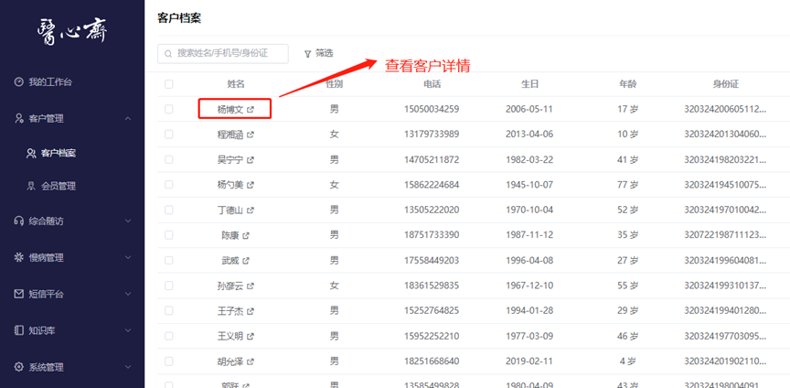Viewport: 790px width, 388px height.
Task: Check the box for 陈康
Action: pos(169,235)
